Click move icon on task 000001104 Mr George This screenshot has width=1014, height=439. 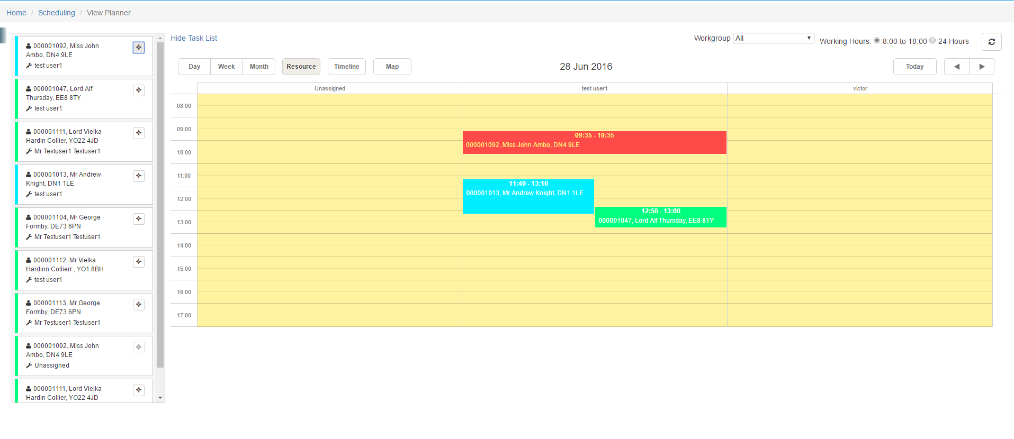(x=139, y=219)
